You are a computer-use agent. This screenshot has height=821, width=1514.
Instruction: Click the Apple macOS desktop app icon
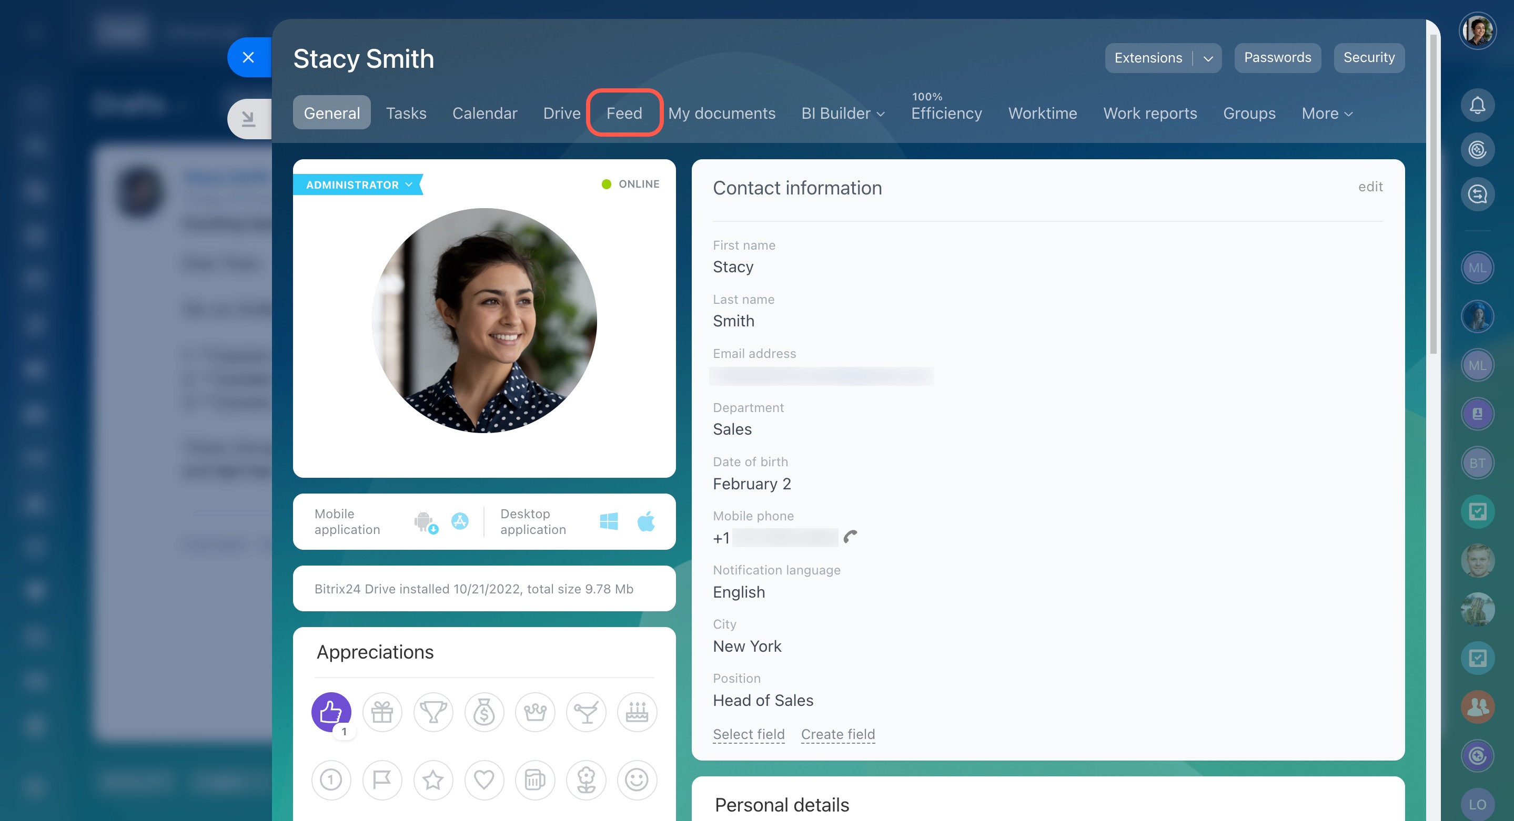646,521
